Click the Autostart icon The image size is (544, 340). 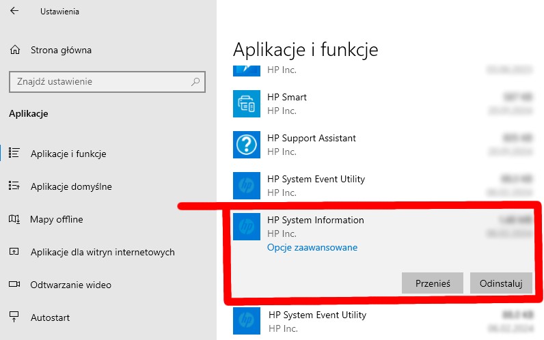click(14, 316)
